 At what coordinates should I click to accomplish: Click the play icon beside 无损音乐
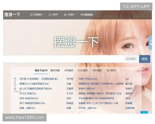click(31, 15)
